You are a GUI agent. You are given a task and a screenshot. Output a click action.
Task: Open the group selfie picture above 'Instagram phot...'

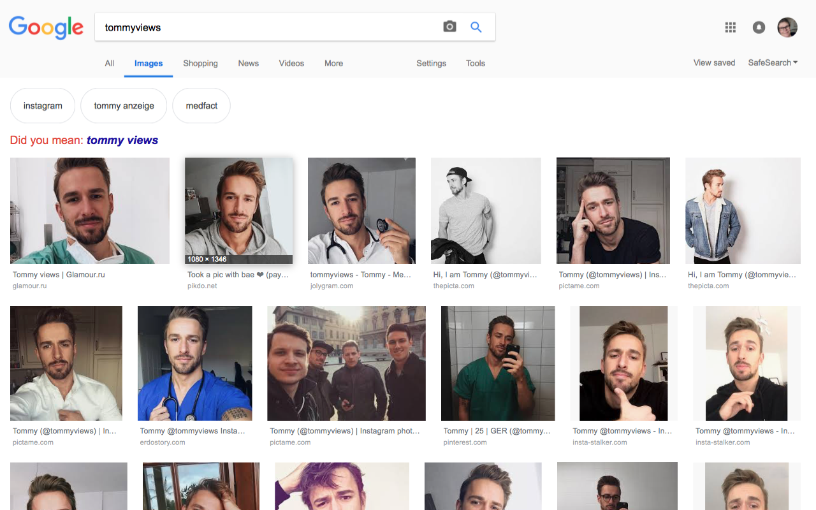tap(346, 363)
